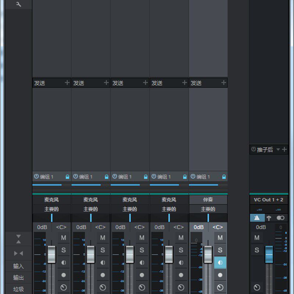This screenshot has height=294, width=294.
Task: Enable monitor on the third 麦克风 channel
Action: point(142,262)
